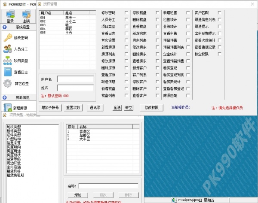Open 人员分工 people icon in sidebar

[8, 49]
